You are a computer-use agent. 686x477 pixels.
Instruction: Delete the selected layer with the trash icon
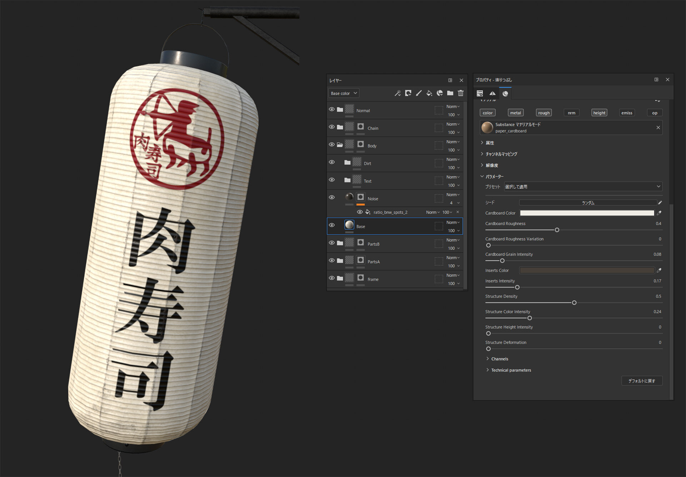[x=461, y=93]
